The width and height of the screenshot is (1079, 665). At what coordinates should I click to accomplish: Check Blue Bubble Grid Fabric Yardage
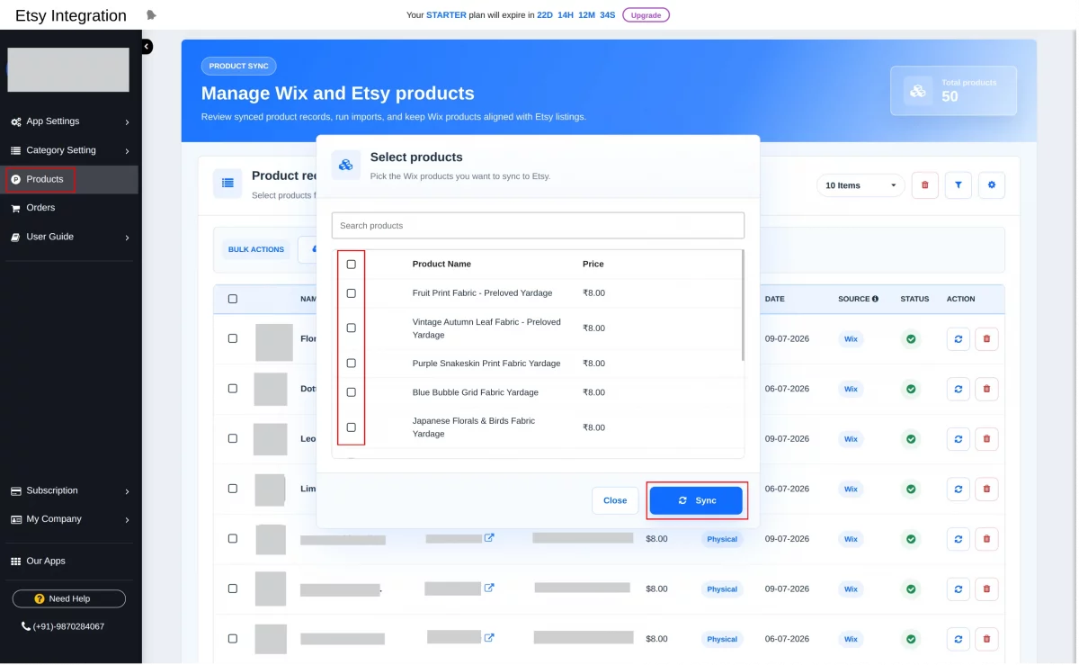coord(351,392)
